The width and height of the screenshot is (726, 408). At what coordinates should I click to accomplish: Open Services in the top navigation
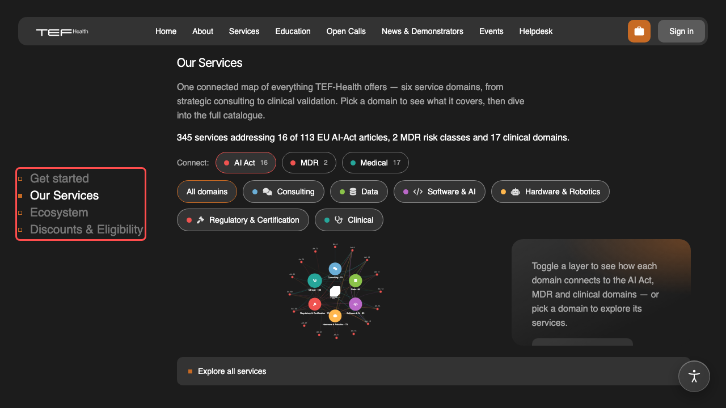[x=244, y=31]
